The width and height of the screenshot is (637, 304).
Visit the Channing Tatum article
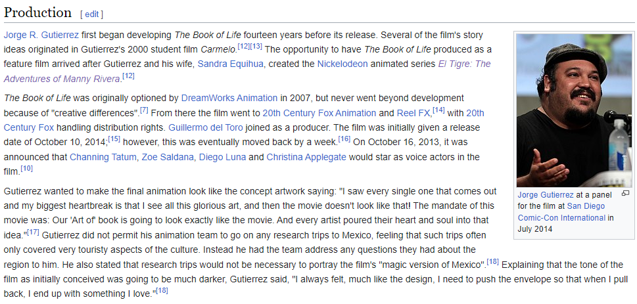coord(103,157)
